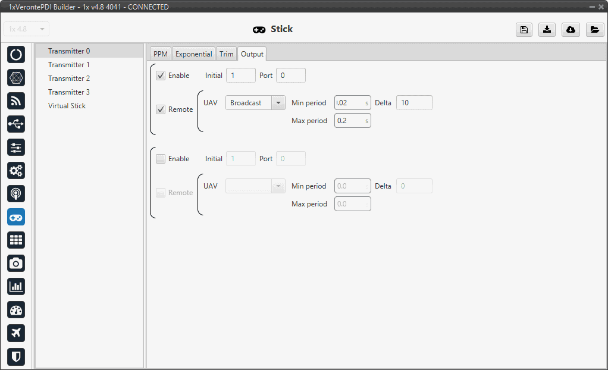Click the cloud download icon
Viewport: 608px width, 370px height.
click(x=571, y=30)
